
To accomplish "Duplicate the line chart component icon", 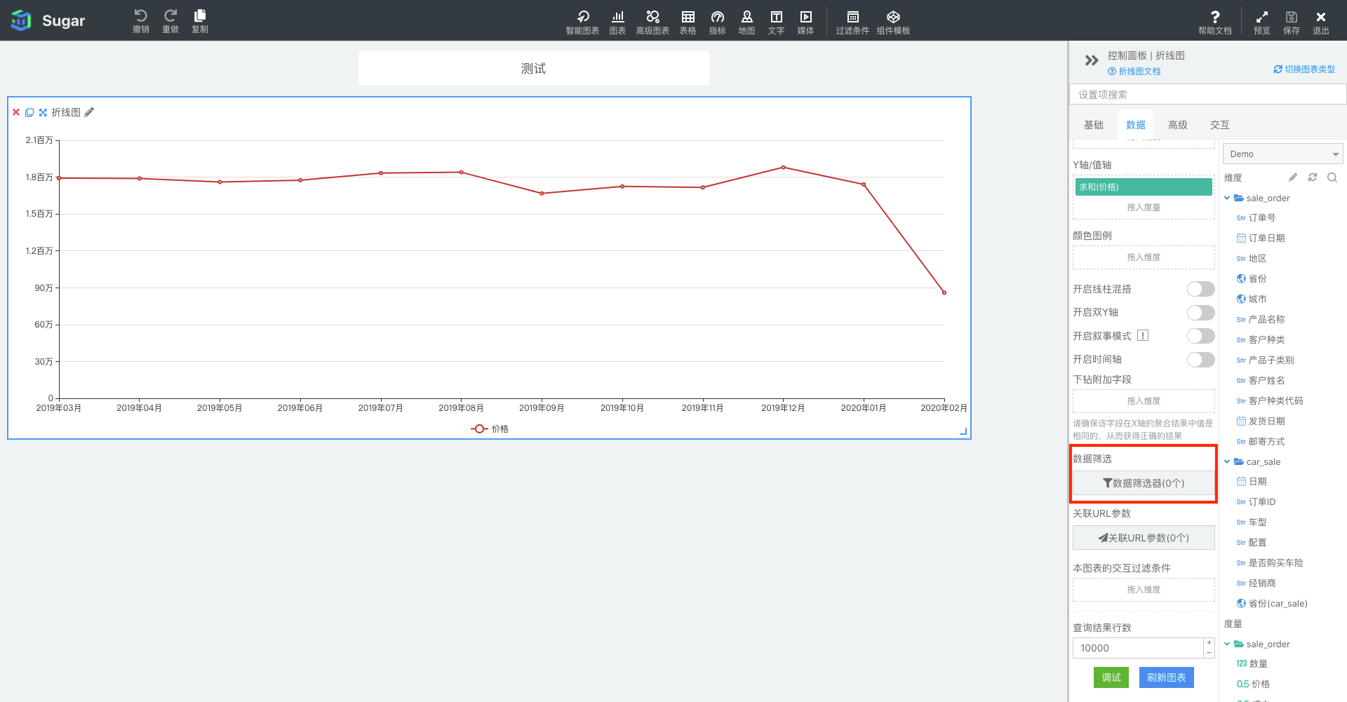I will pyautogui.click(x=29, y=112).
